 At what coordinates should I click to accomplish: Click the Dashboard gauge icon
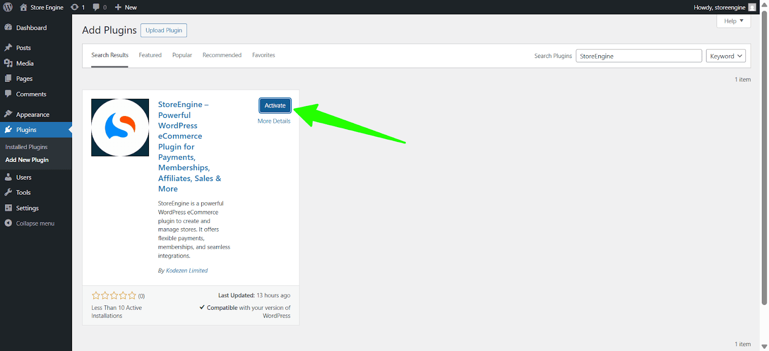(8, 27)
